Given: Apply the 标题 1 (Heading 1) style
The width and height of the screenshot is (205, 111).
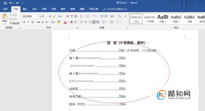Looking at the screenshot, I should 163,19.
